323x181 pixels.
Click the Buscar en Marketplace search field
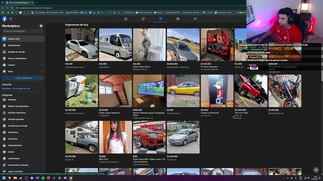pyautogui.click(x=23, y=31)
